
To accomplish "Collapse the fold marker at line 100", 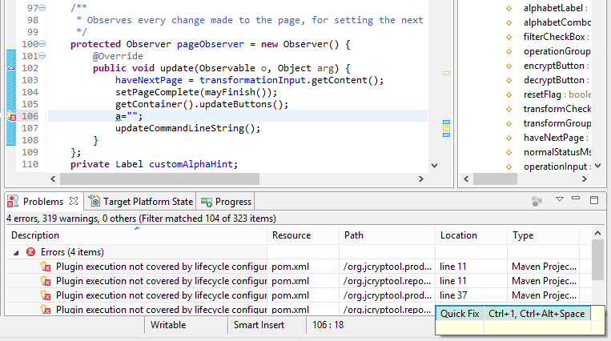I will 42,44.
